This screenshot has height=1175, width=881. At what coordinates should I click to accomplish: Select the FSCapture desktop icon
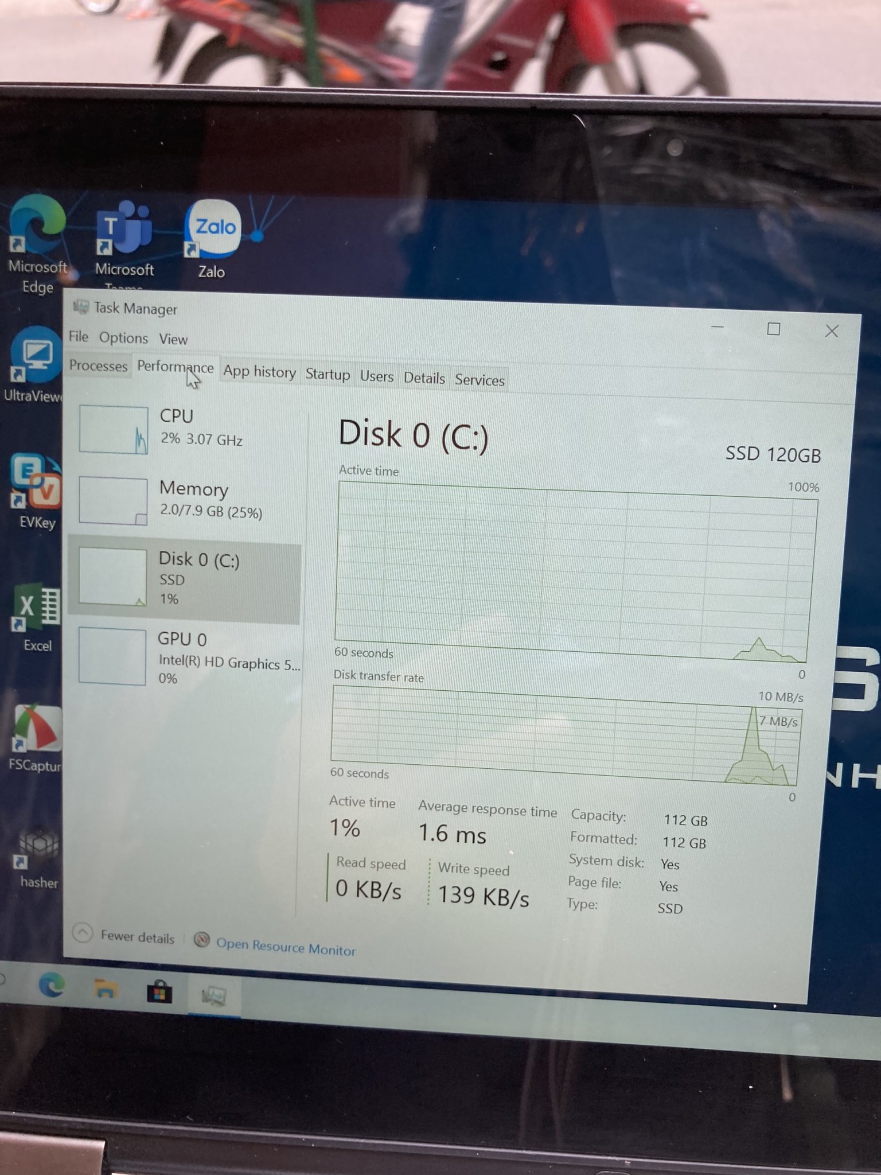click(x=37, y=729)
